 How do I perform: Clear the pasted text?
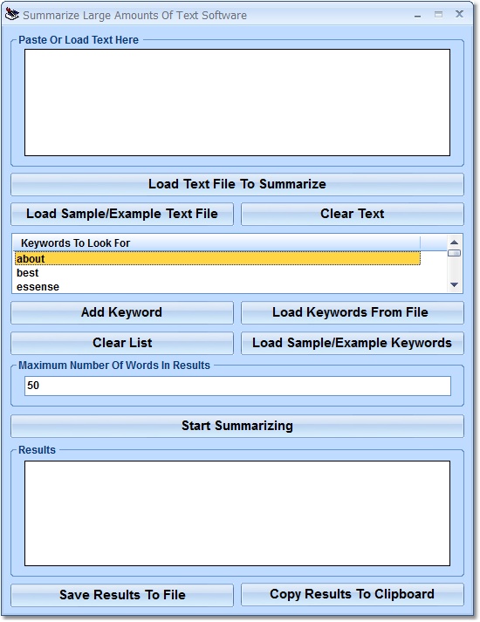(x=353, y=214)
